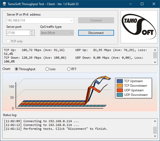Click the greyed-out Connect button

click(x=96, y=20)
